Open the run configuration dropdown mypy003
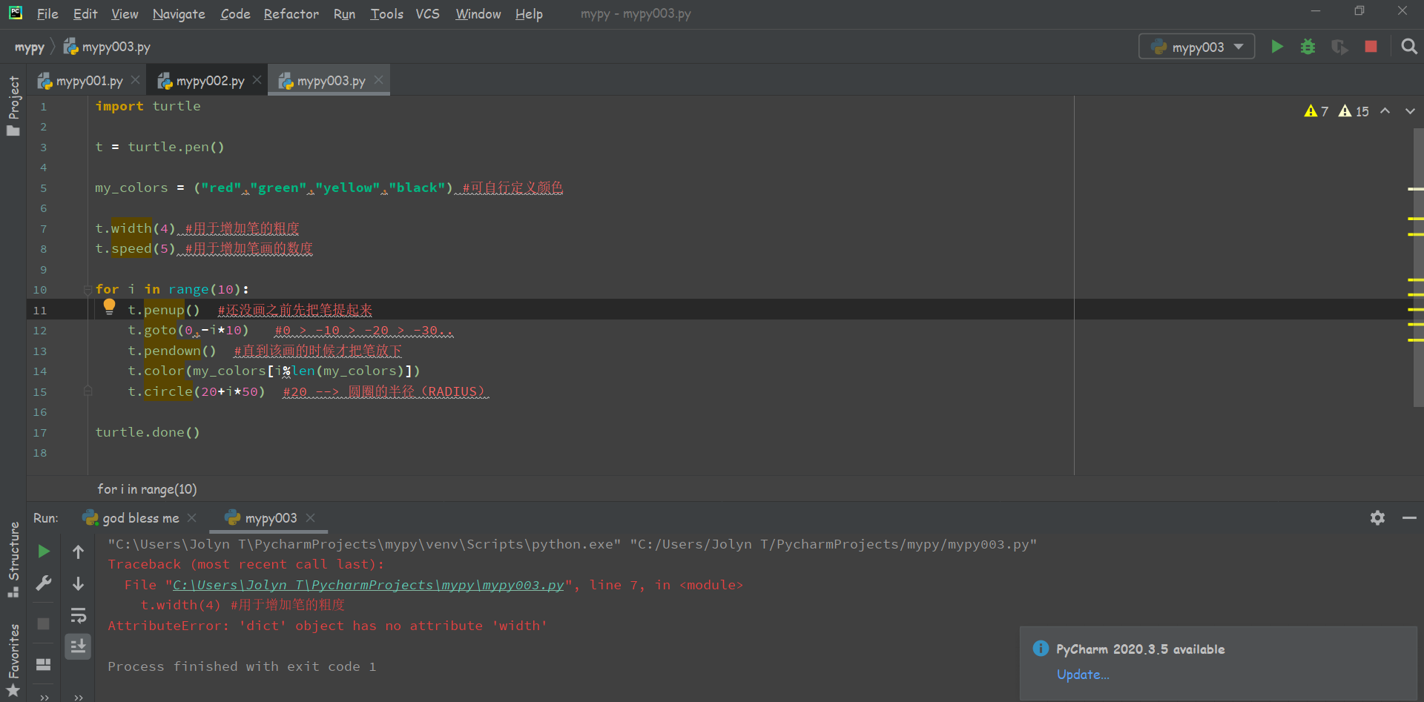The image size is (1424, 702). (1196, 47)
